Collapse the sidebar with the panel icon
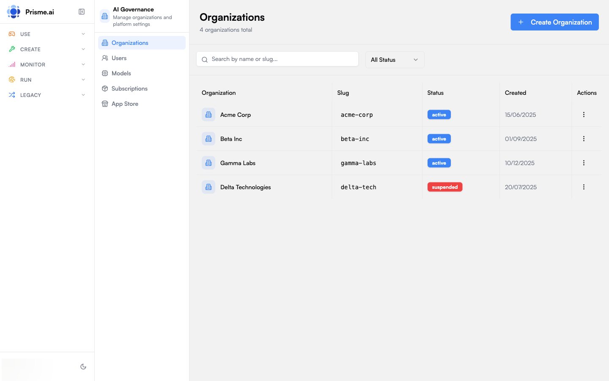The width and height of the screenshot is (609, 381). [82, 12]
